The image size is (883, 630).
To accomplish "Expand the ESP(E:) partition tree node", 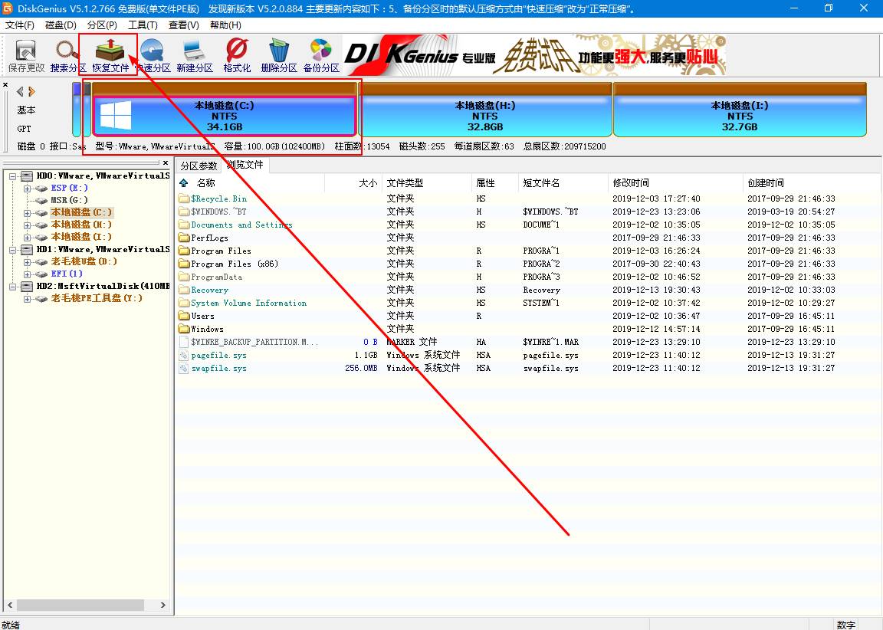I will point(28,188).
